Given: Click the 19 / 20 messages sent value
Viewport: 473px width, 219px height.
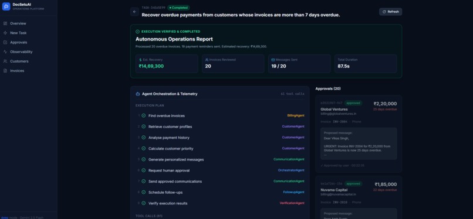Looking at the screenshot, I should [x=278, y=66].
